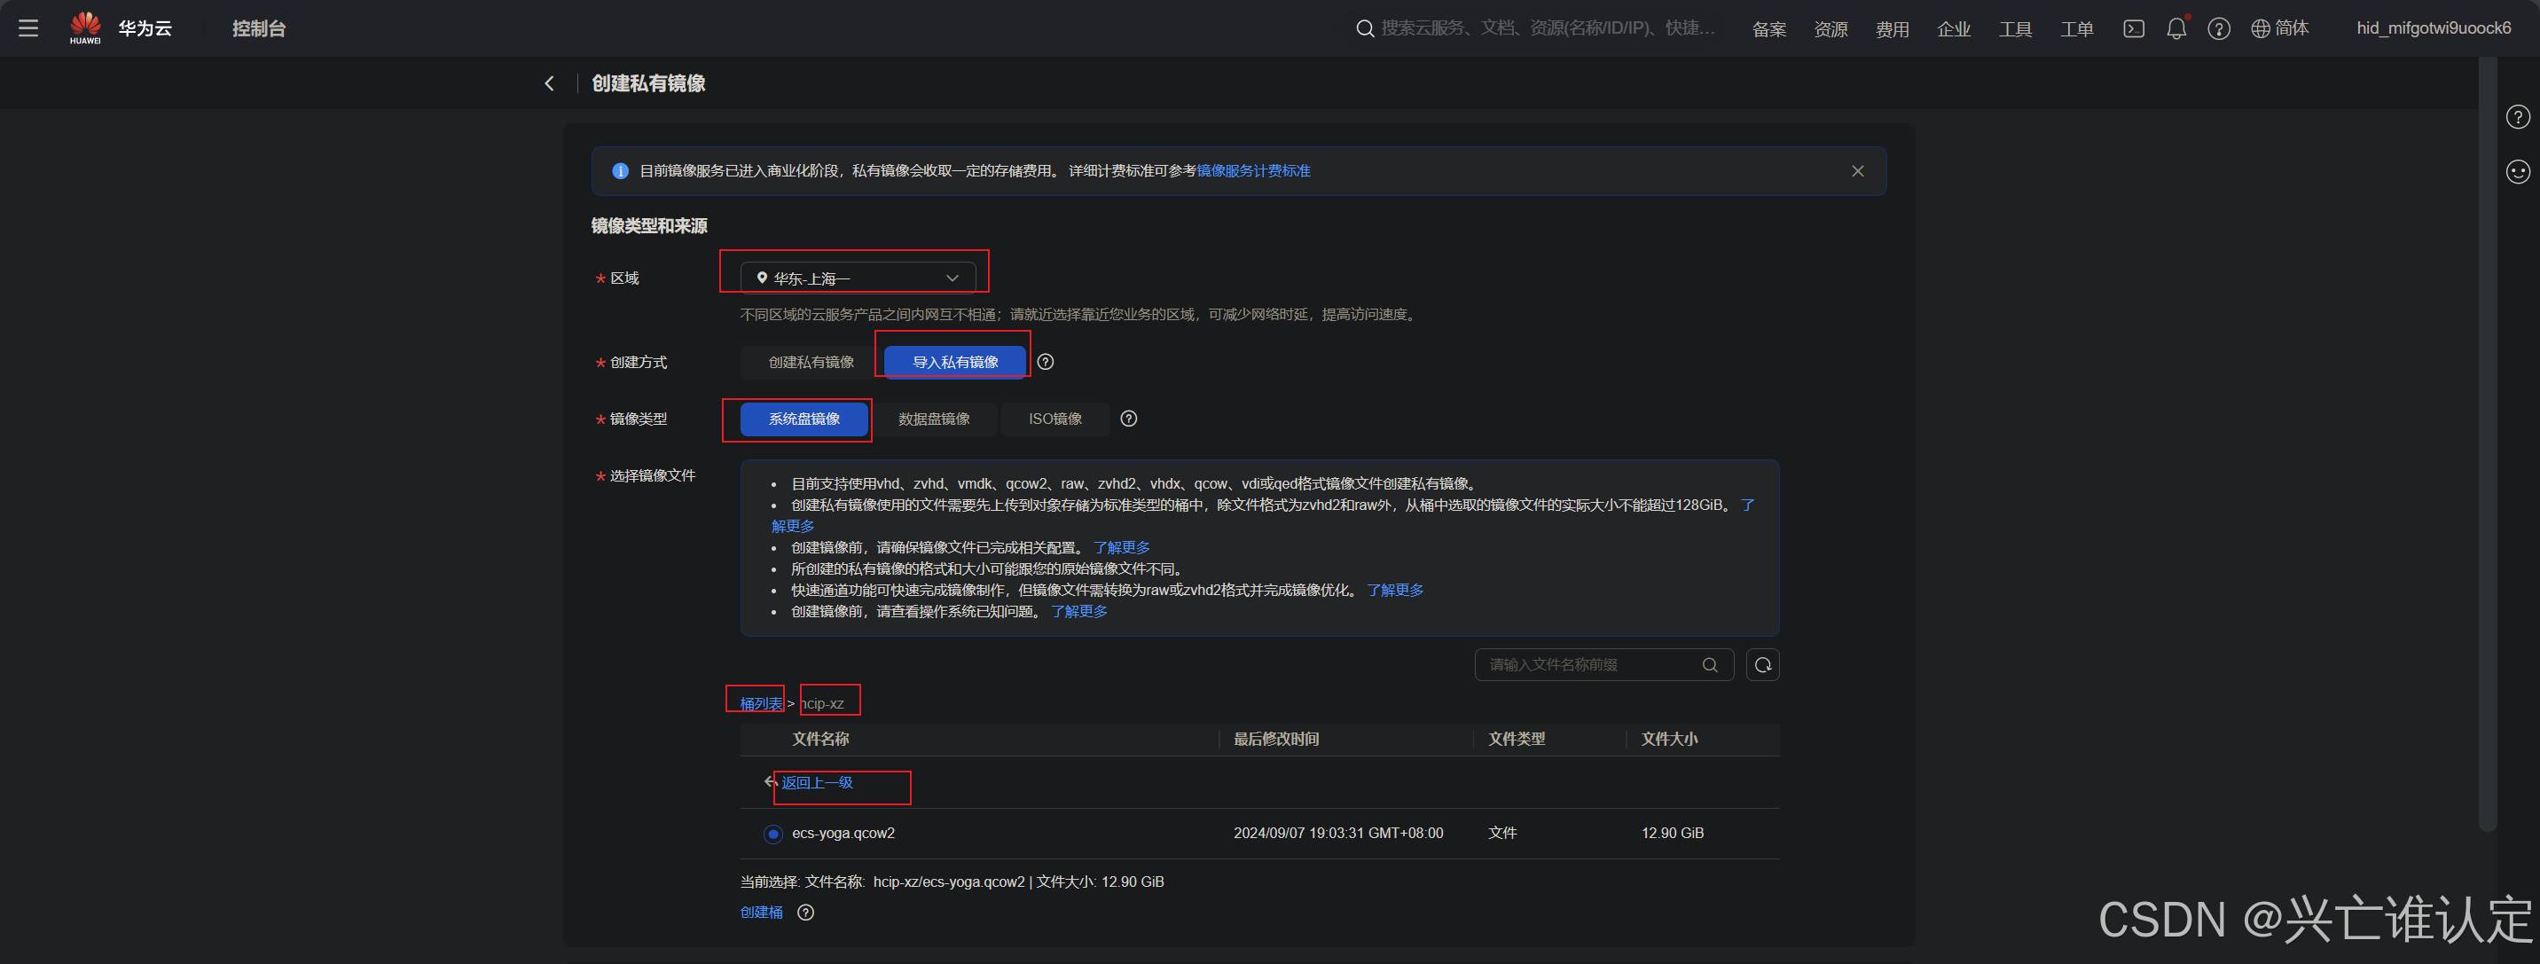Open the 工单 menu

(2076, 29)
